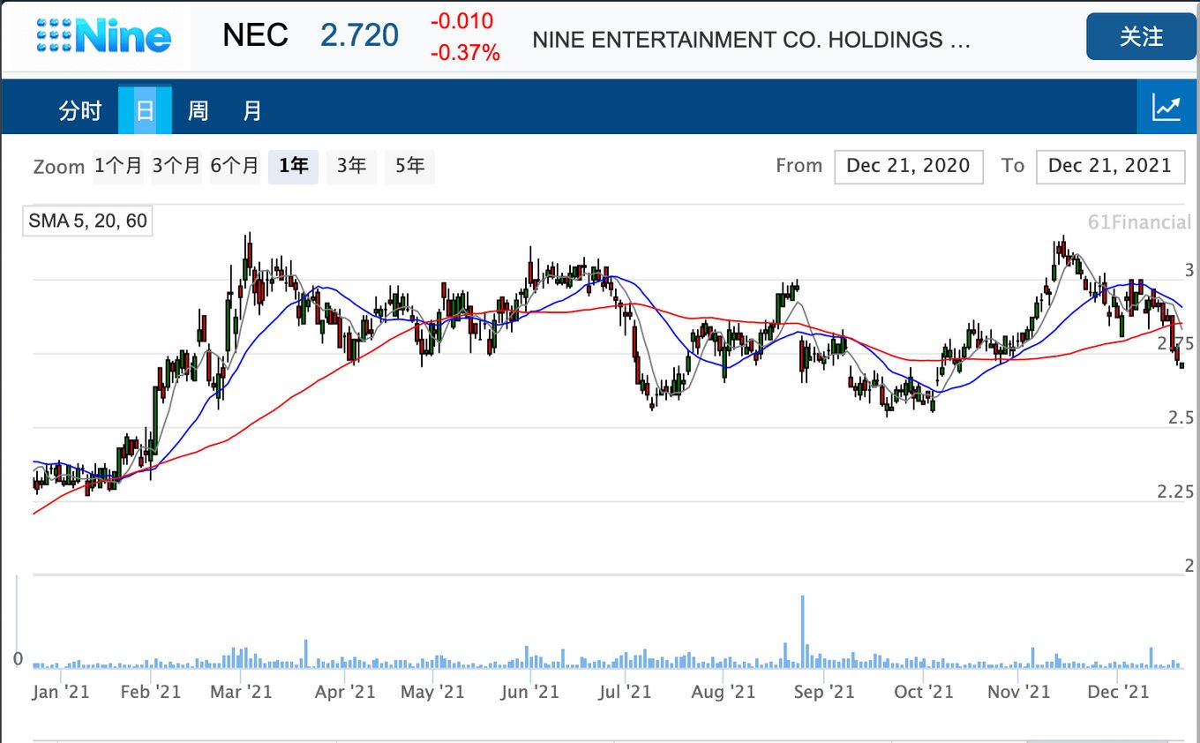Click the Mar '21 axis label

241,692
